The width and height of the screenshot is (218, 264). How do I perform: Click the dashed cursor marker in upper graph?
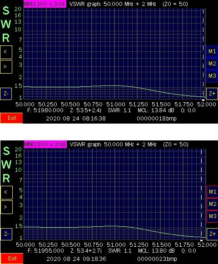pos(203,54)
